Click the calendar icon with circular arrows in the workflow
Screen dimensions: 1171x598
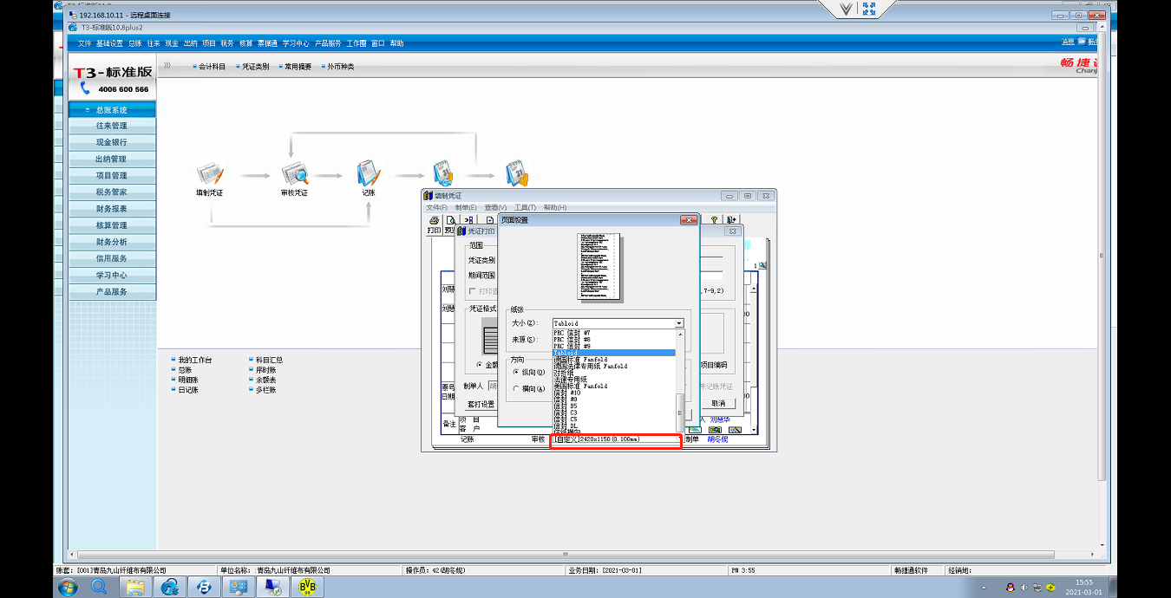pyautogui.click(x=443, y=173)
